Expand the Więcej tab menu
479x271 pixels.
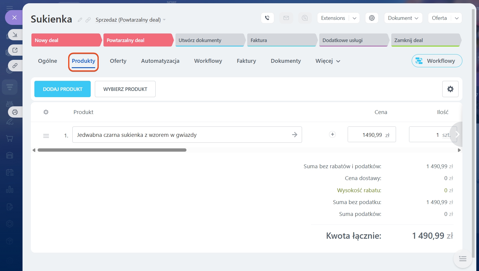click(x=328, y=61)
